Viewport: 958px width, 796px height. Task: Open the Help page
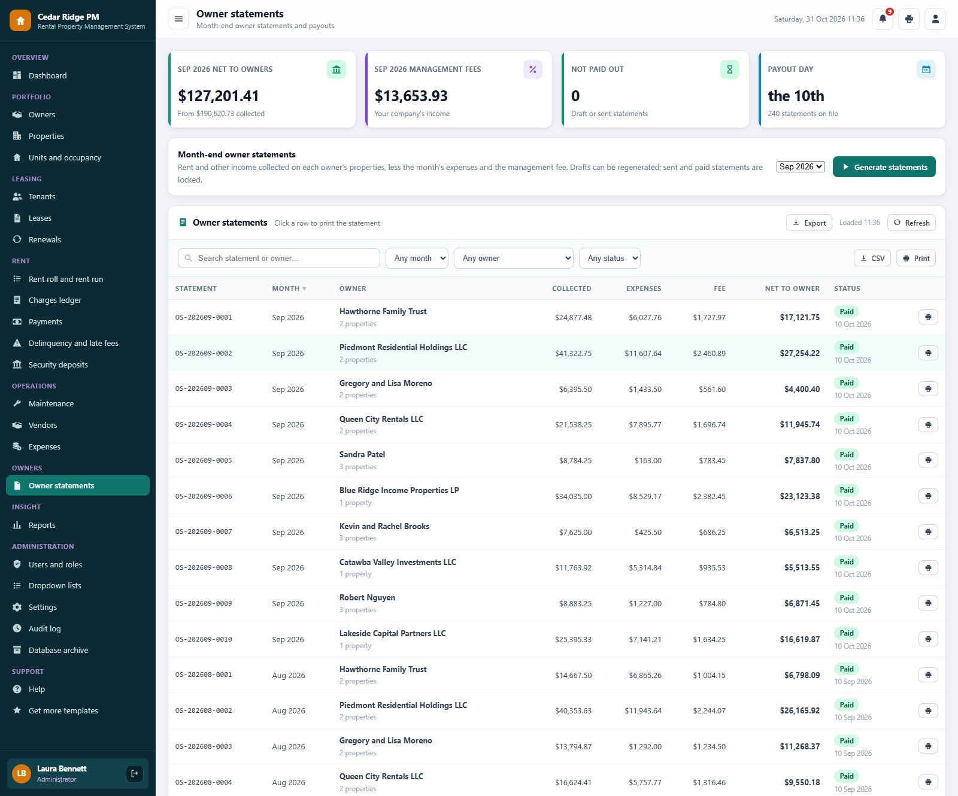point(78,689)
